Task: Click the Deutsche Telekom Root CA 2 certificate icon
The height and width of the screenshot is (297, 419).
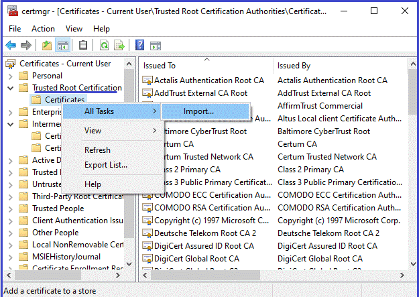Action: [147, 233]
